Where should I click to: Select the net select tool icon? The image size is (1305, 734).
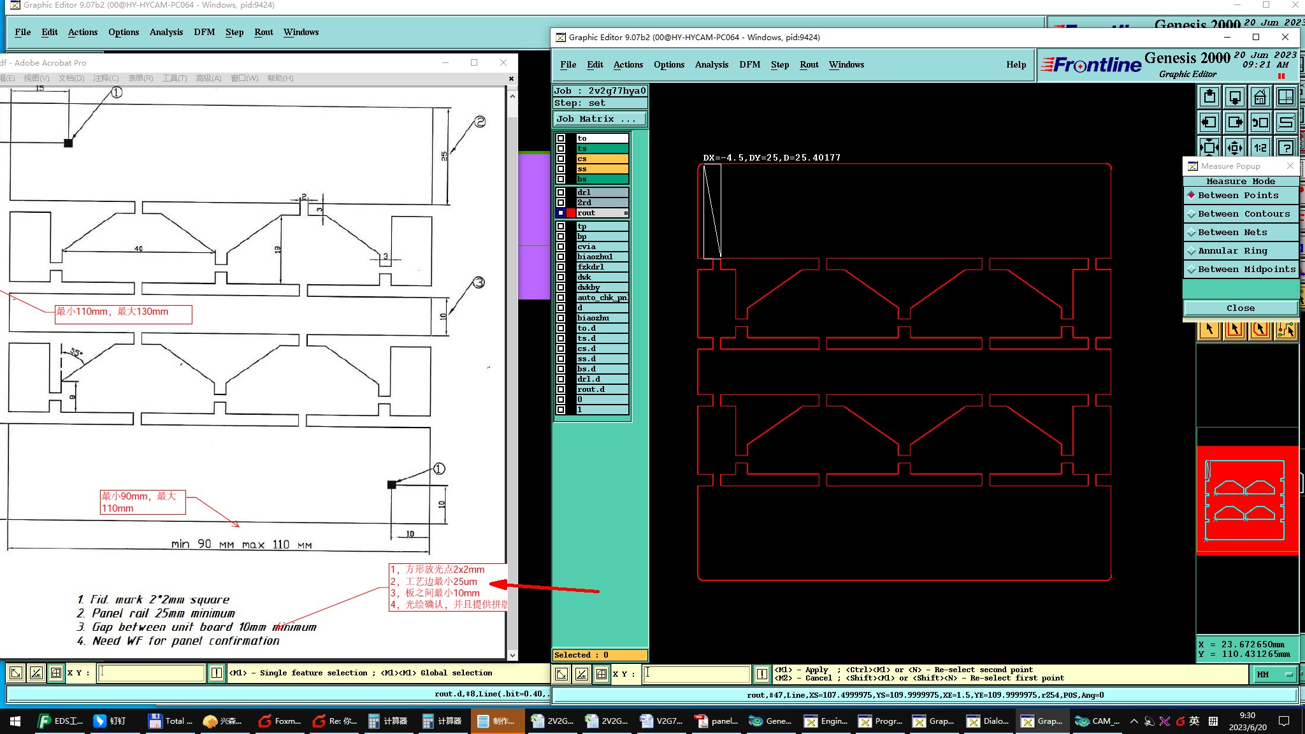pos(1286,330)
